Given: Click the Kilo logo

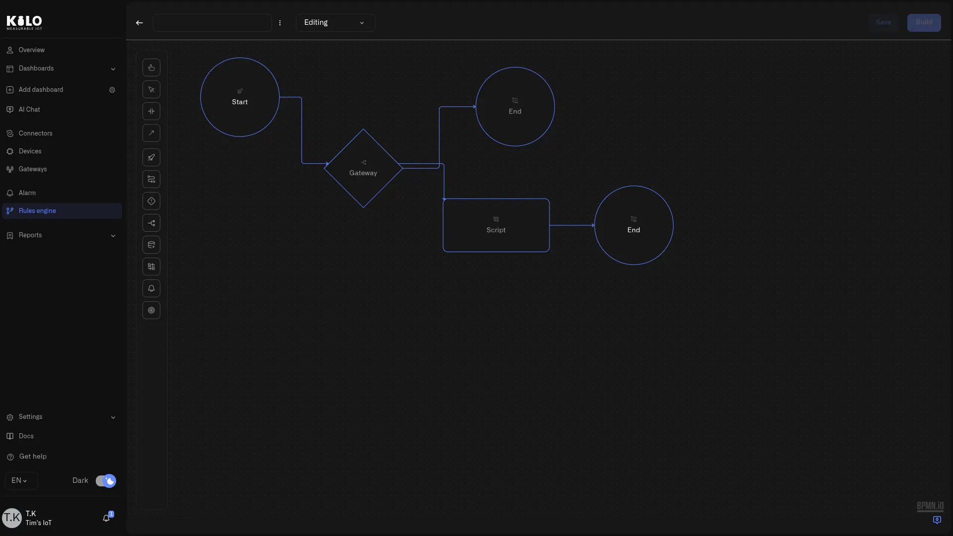Looking at the screenshot, I should pyautogui.click(x=24, y=22).
